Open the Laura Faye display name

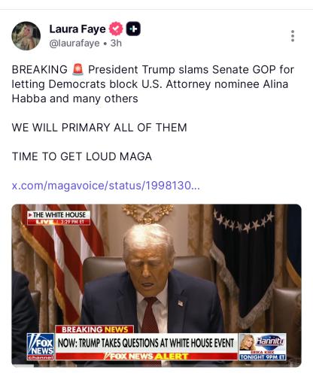click(x=77, y=29)
